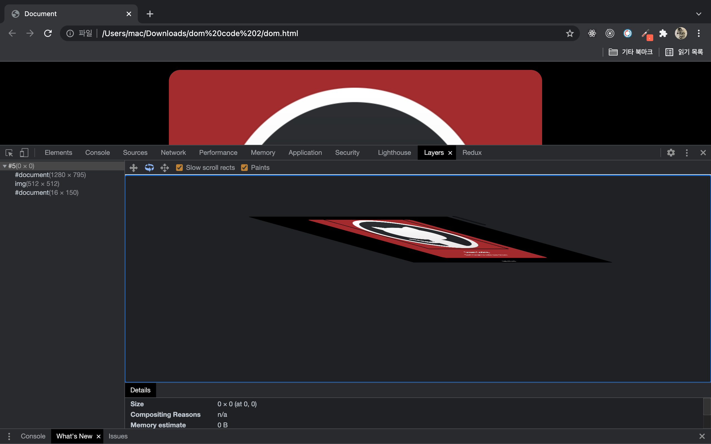
Task: Expand the tab search chevron in the title bar
Action: click(699, 14)
